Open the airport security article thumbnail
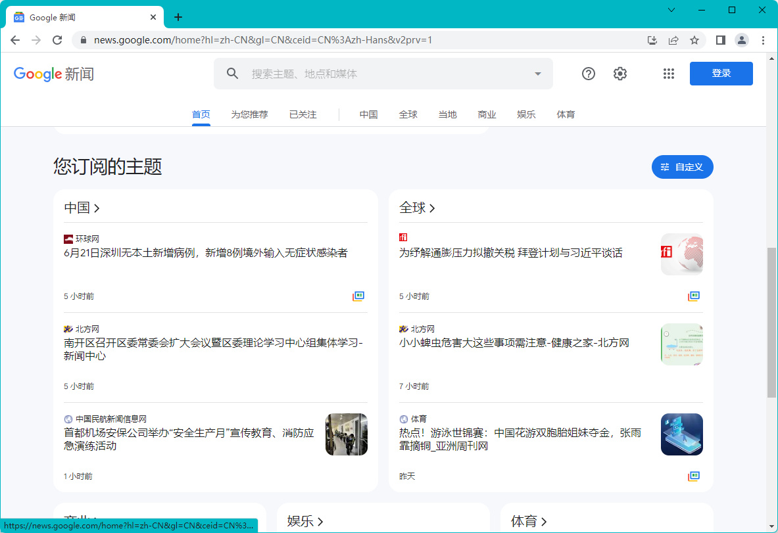The height and width of the screenshot is (533, 778). click(x=347, y=434)
